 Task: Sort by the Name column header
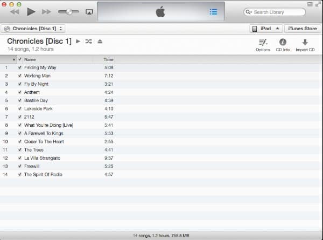click(x=30, y=59)
